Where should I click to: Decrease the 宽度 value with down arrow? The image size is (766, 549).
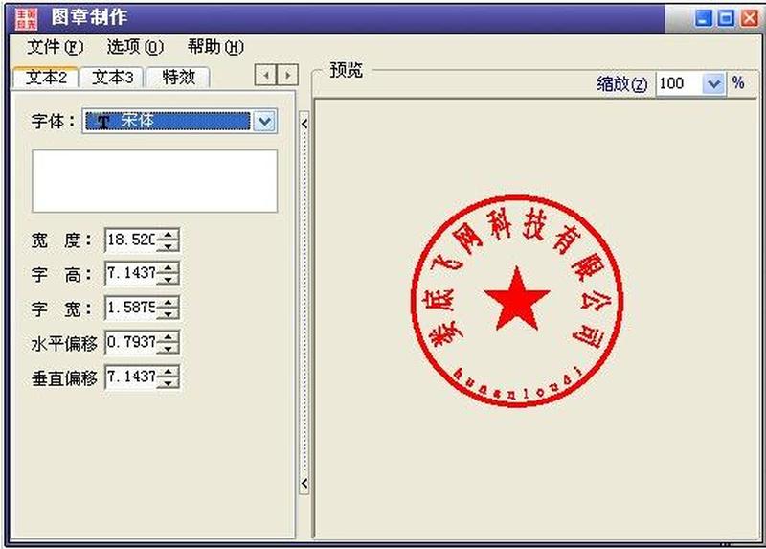169,245
